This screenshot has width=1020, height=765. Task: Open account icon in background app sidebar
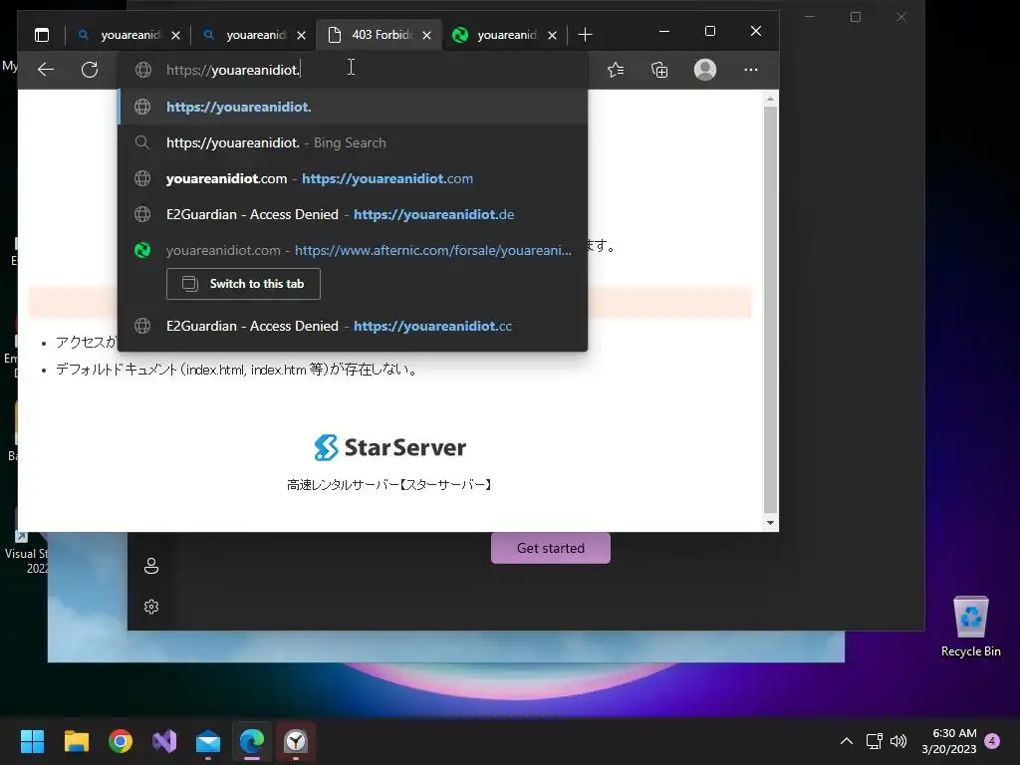click(151, 566)
